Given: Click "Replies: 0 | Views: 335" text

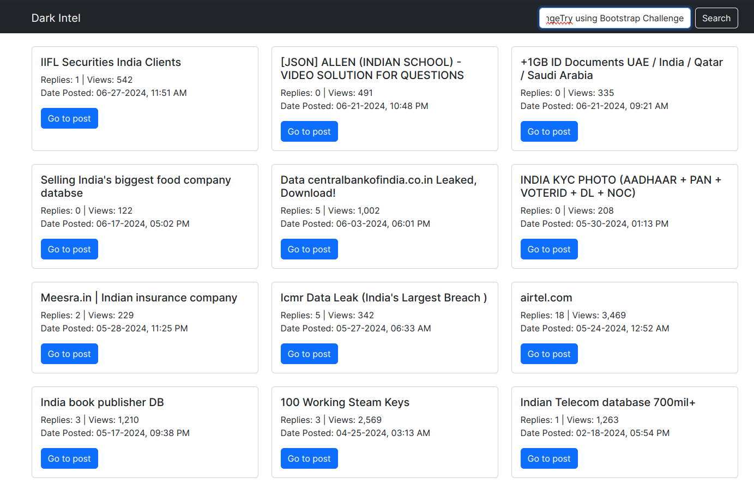Looking at the screenshot, I should [567, 93].
